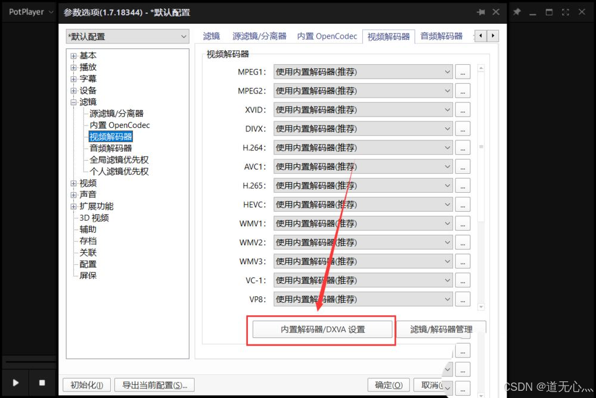Switch to the 内置 OpenCodec tab
This screenshot has height=398, width=596.
coord(327,36)
